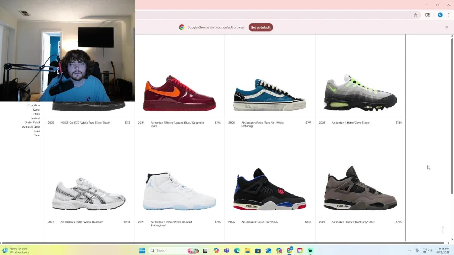Click the Set as default button
This screenshot has height=255, width=454.
pos(261,27)
